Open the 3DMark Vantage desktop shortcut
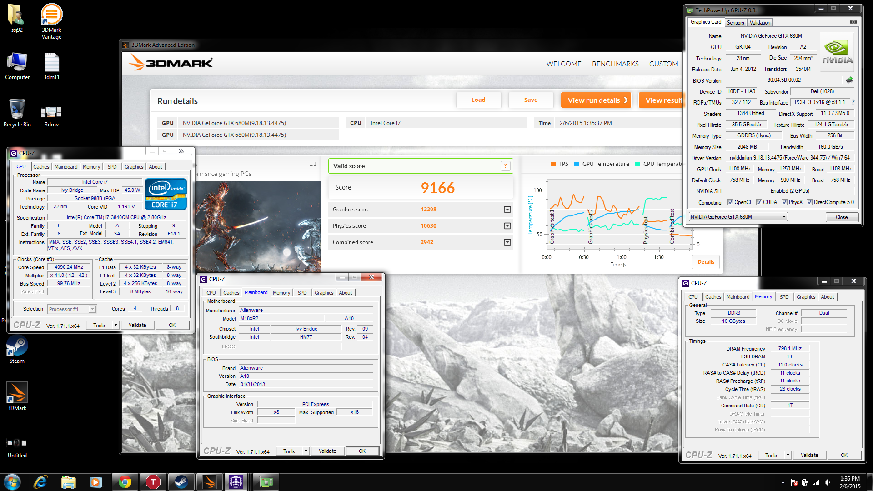The image size is (873, 491). [51, 21]
